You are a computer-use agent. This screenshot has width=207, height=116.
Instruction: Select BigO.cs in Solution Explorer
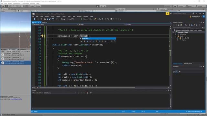tap(184, 40)
